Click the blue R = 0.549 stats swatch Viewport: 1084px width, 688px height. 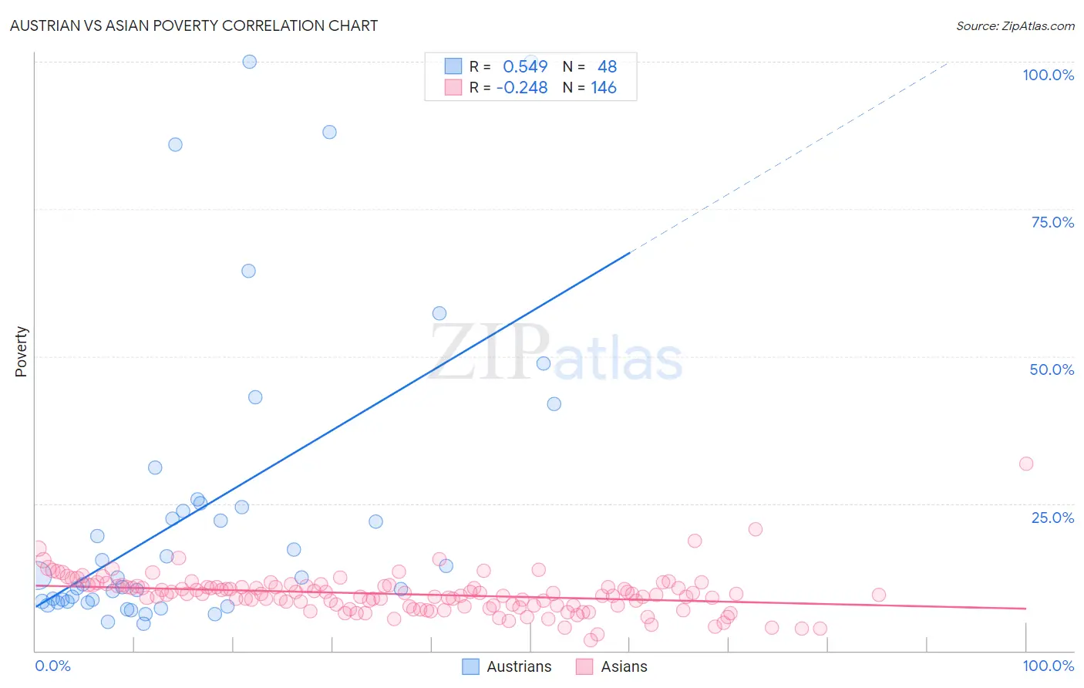[x=453, y=66]
